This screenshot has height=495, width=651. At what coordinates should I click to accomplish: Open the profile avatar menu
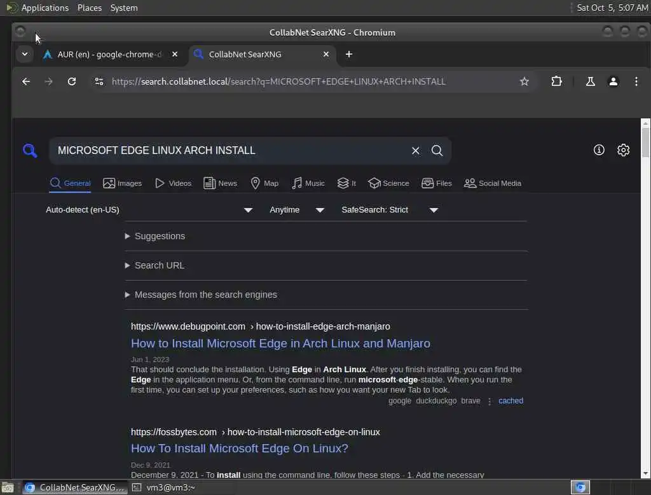coord(613,81)
